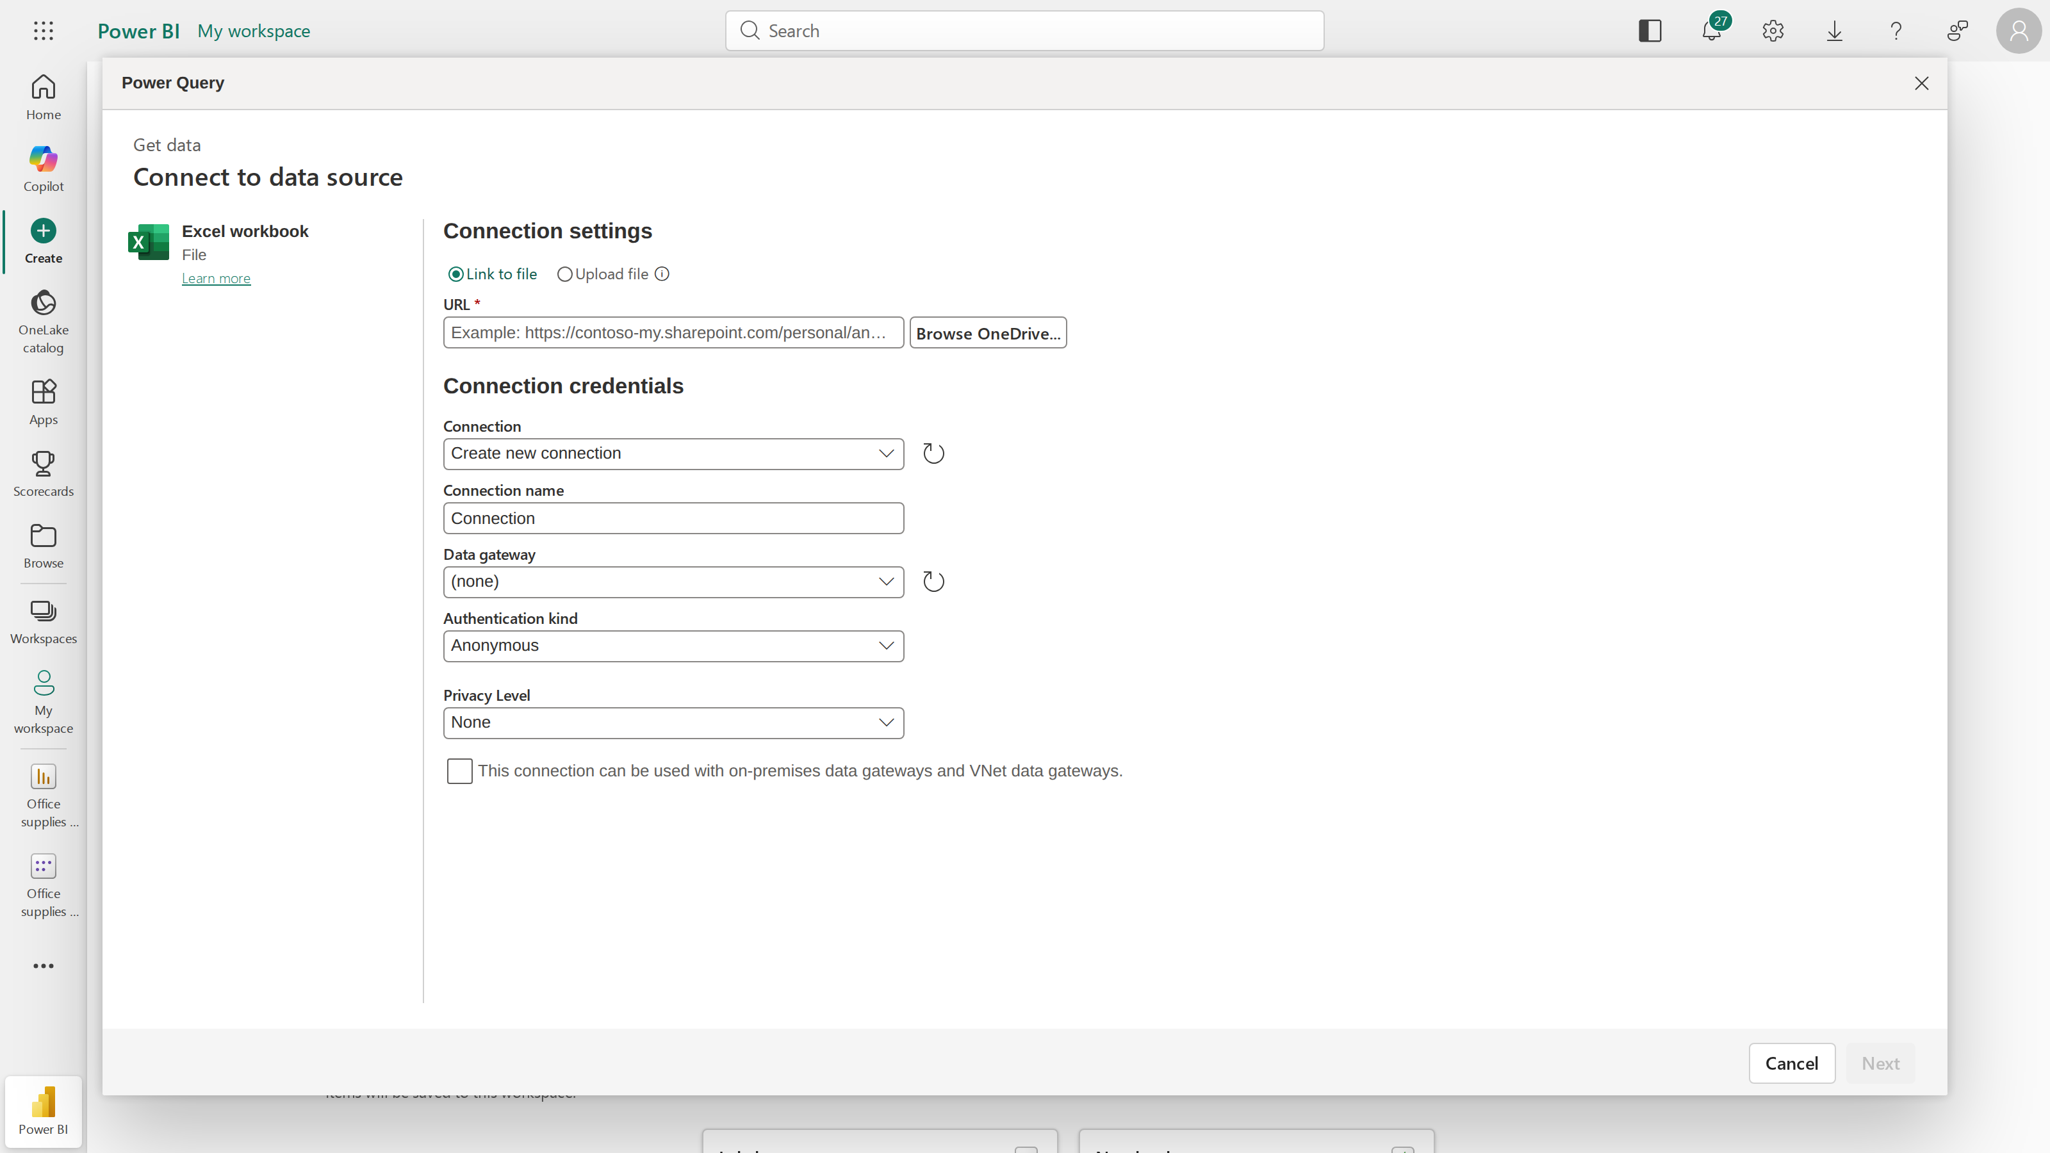Open user account avatar
2050x1153 pixels.
(2018, 31)
